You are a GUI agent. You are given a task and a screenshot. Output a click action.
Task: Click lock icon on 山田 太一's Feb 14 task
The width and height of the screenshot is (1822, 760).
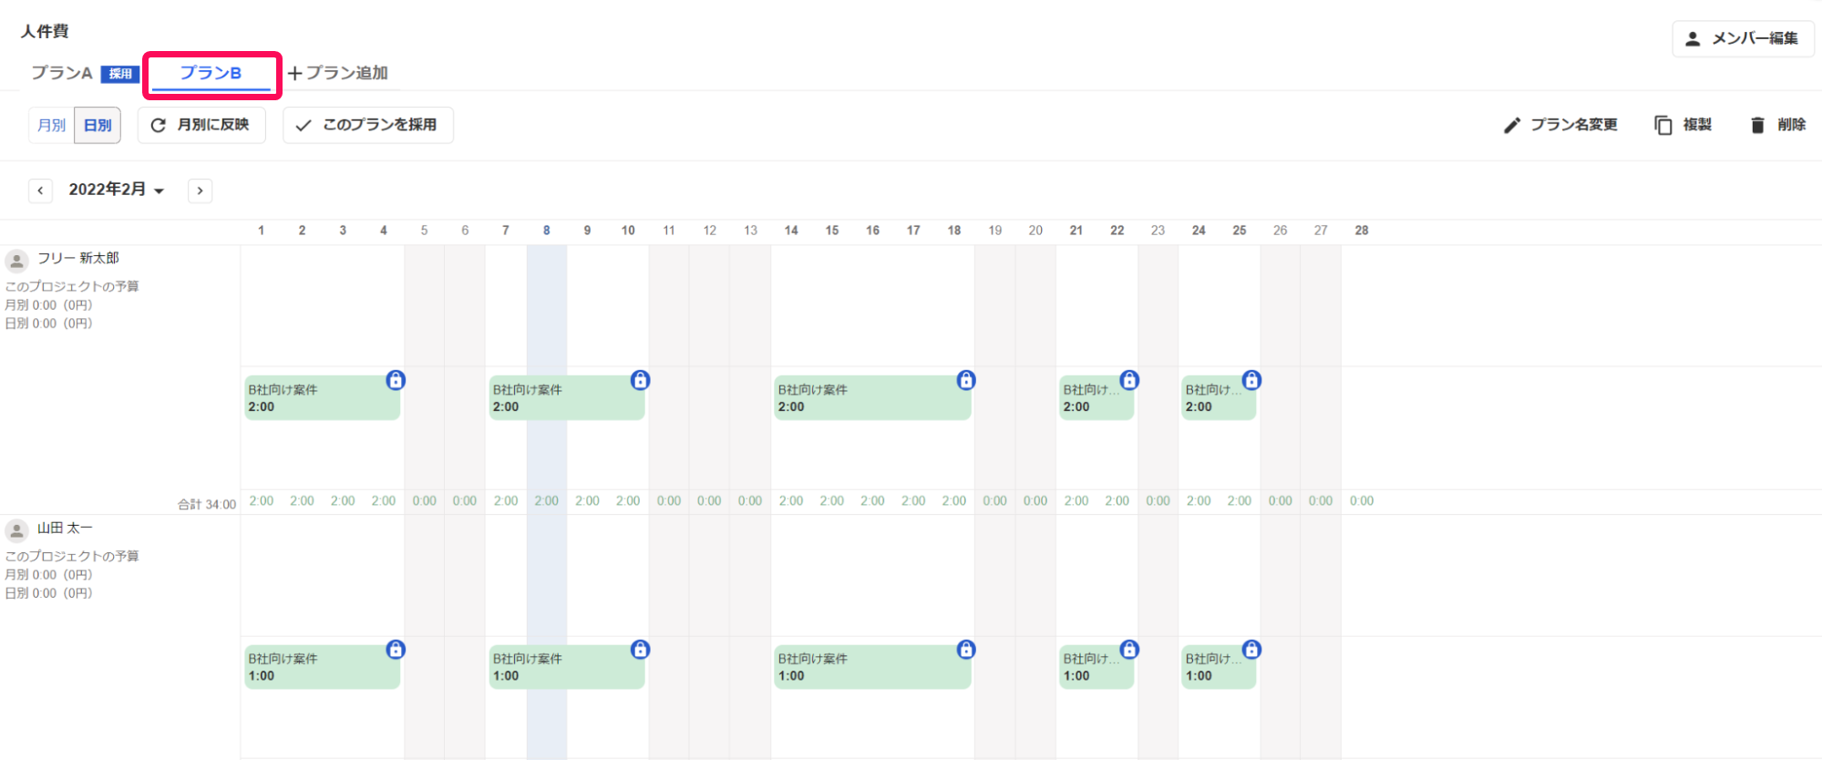tap(966, 649)
